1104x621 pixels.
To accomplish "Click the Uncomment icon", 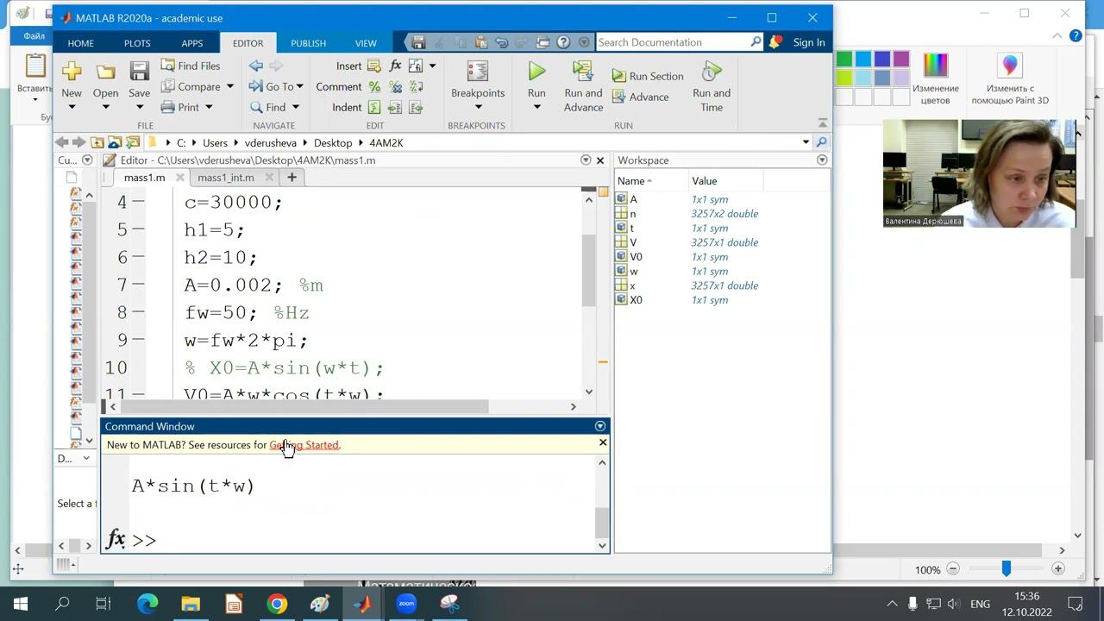I will click(395, 86).
